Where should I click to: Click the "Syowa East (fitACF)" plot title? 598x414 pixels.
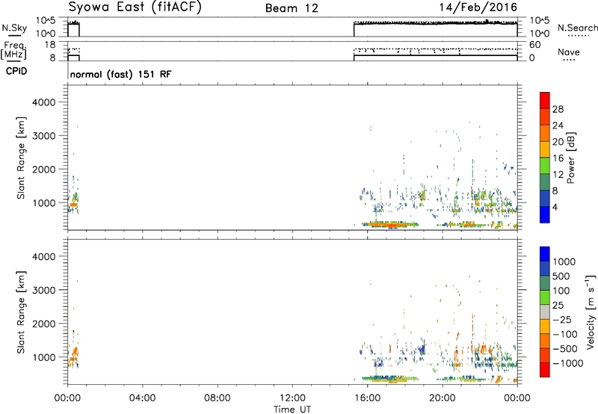click(135, 7)
